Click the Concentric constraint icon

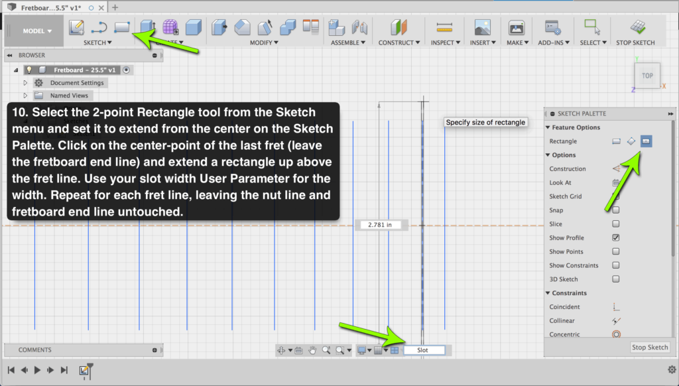pyautogui.click(x=616, y=335)
